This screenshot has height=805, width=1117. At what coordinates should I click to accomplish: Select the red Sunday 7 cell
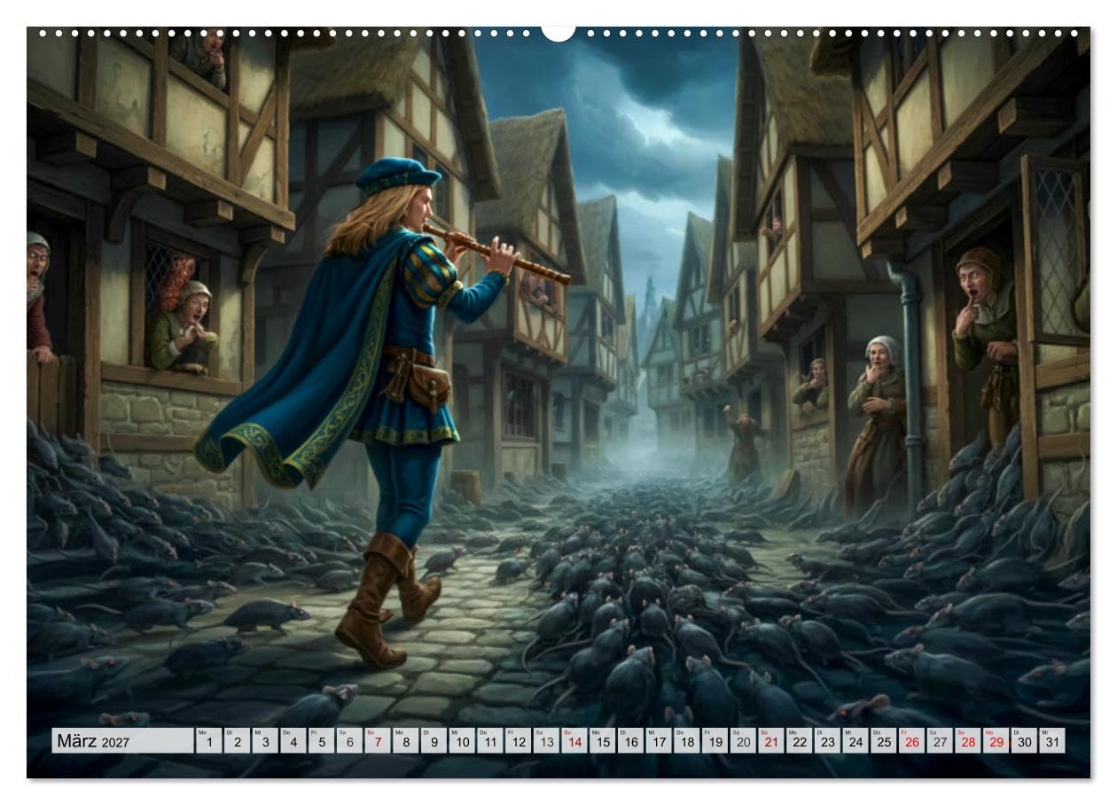tap(377, 741)
